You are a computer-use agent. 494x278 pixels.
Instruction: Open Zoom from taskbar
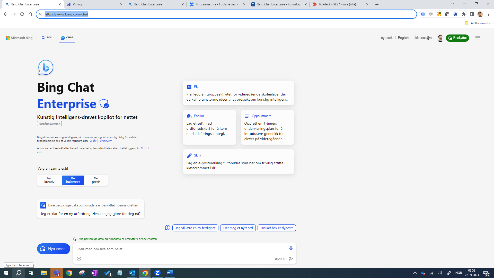(157, 273)
